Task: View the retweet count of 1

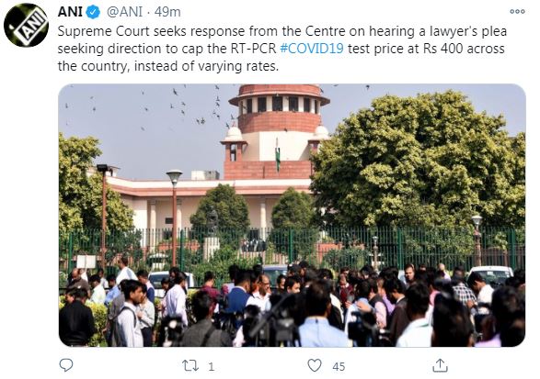Action: point(211,367)
